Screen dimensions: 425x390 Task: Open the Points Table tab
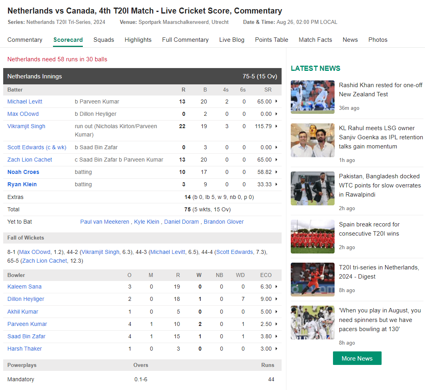click(x=271, y=40)
